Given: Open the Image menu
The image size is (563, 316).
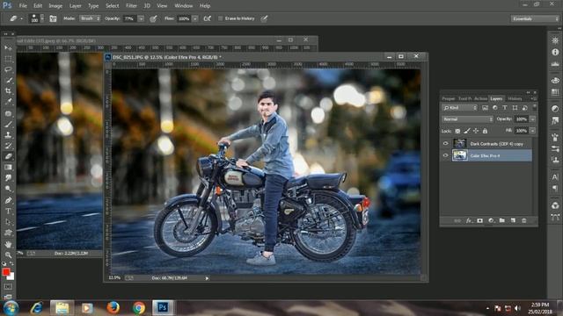Looking at the screenshot, I should click(55, 6).
